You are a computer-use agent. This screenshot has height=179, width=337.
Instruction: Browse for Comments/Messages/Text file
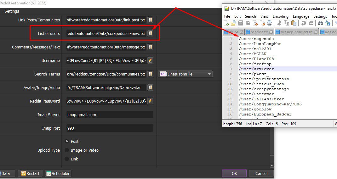click(151, 47)
